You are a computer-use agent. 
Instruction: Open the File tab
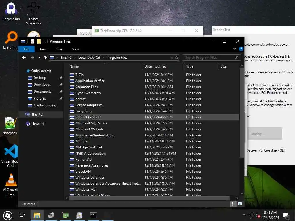coord(27,49)
